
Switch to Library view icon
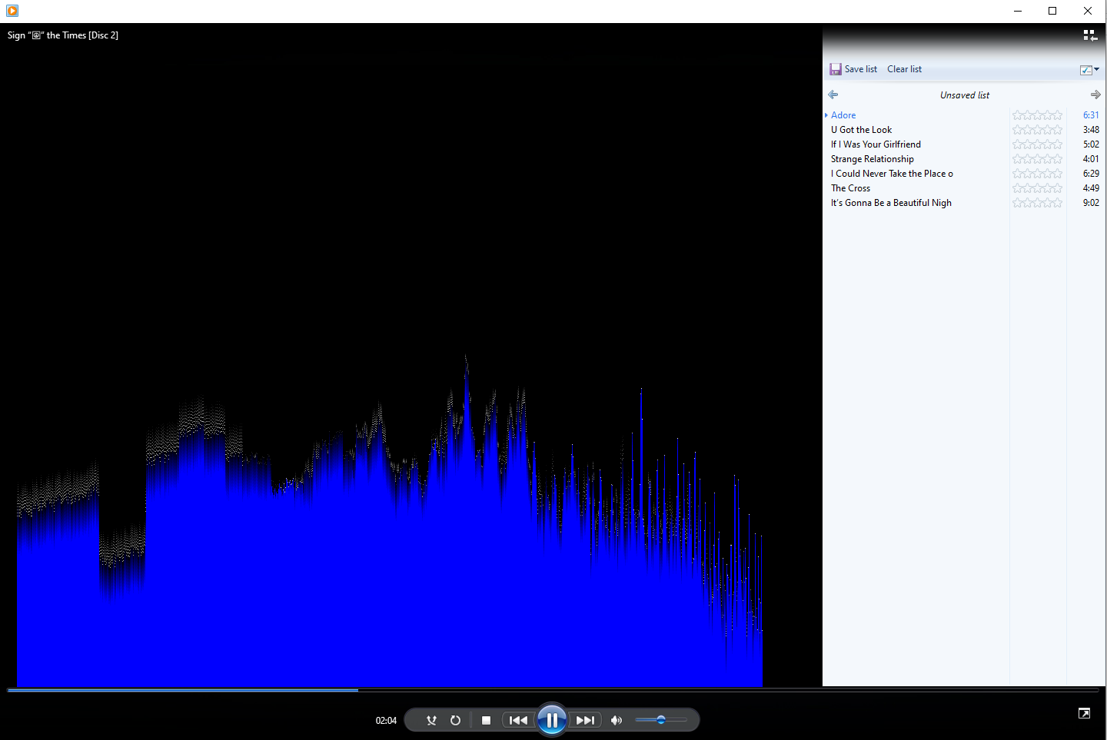coord(1090,35)
